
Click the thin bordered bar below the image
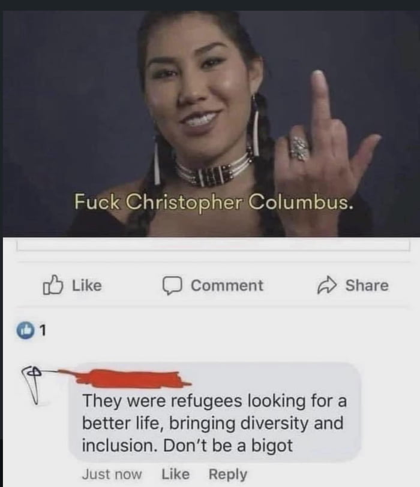point(213,246)
